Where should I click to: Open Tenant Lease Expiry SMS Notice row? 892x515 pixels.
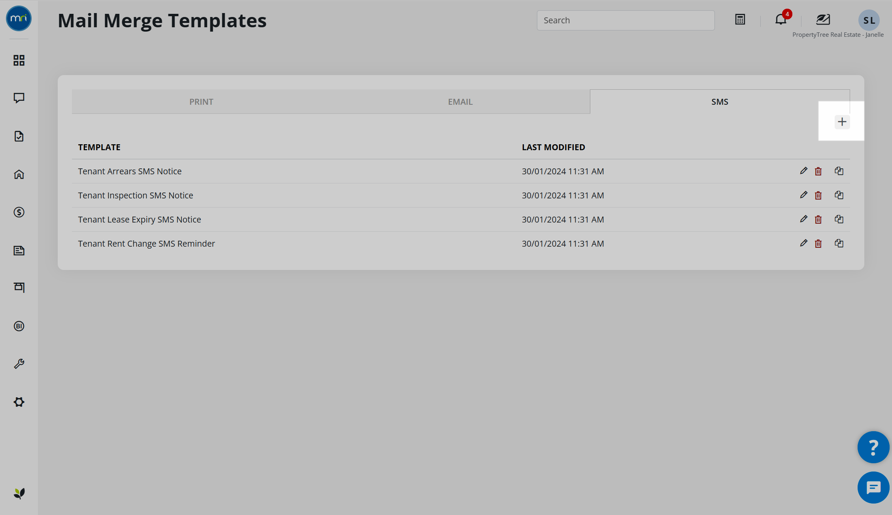[461, 219]
